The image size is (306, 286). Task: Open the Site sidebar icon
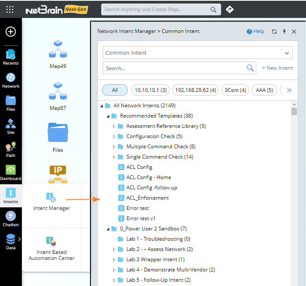pyautogui.click(x=11, y=127)
